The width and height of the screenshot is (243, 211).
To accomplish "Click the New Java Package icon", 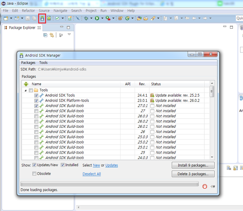I will 120,18.
